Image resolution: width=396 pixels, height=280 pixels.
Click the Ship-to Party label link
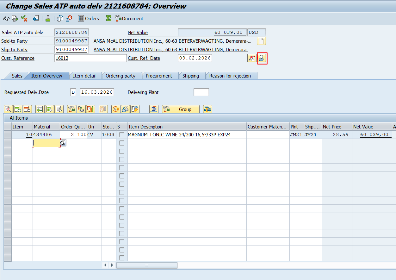(14, 50)
